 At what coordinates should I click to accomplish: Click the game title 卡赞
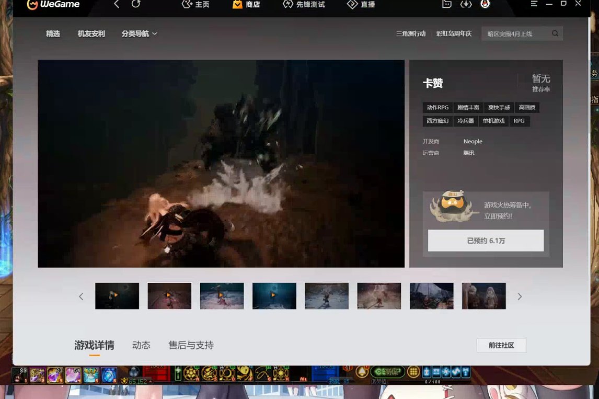click(433, 83)
